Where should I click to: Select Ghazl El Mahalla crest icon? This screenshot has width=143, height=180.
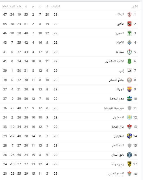129,127
